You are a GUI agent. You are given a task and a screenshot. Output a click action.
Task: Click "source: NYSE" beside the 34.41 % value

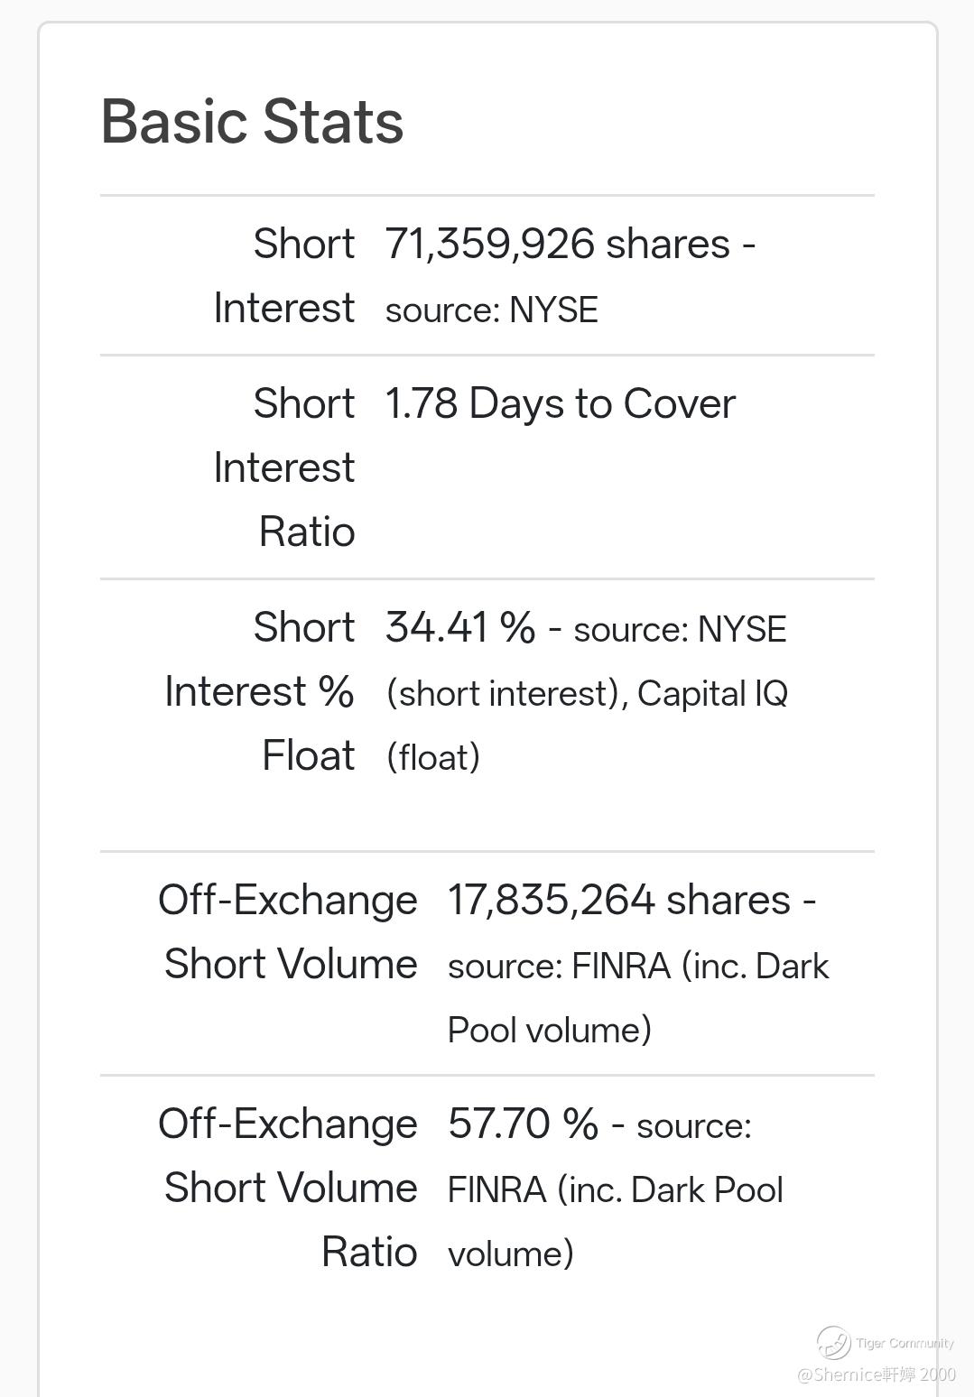pos(680,629)
